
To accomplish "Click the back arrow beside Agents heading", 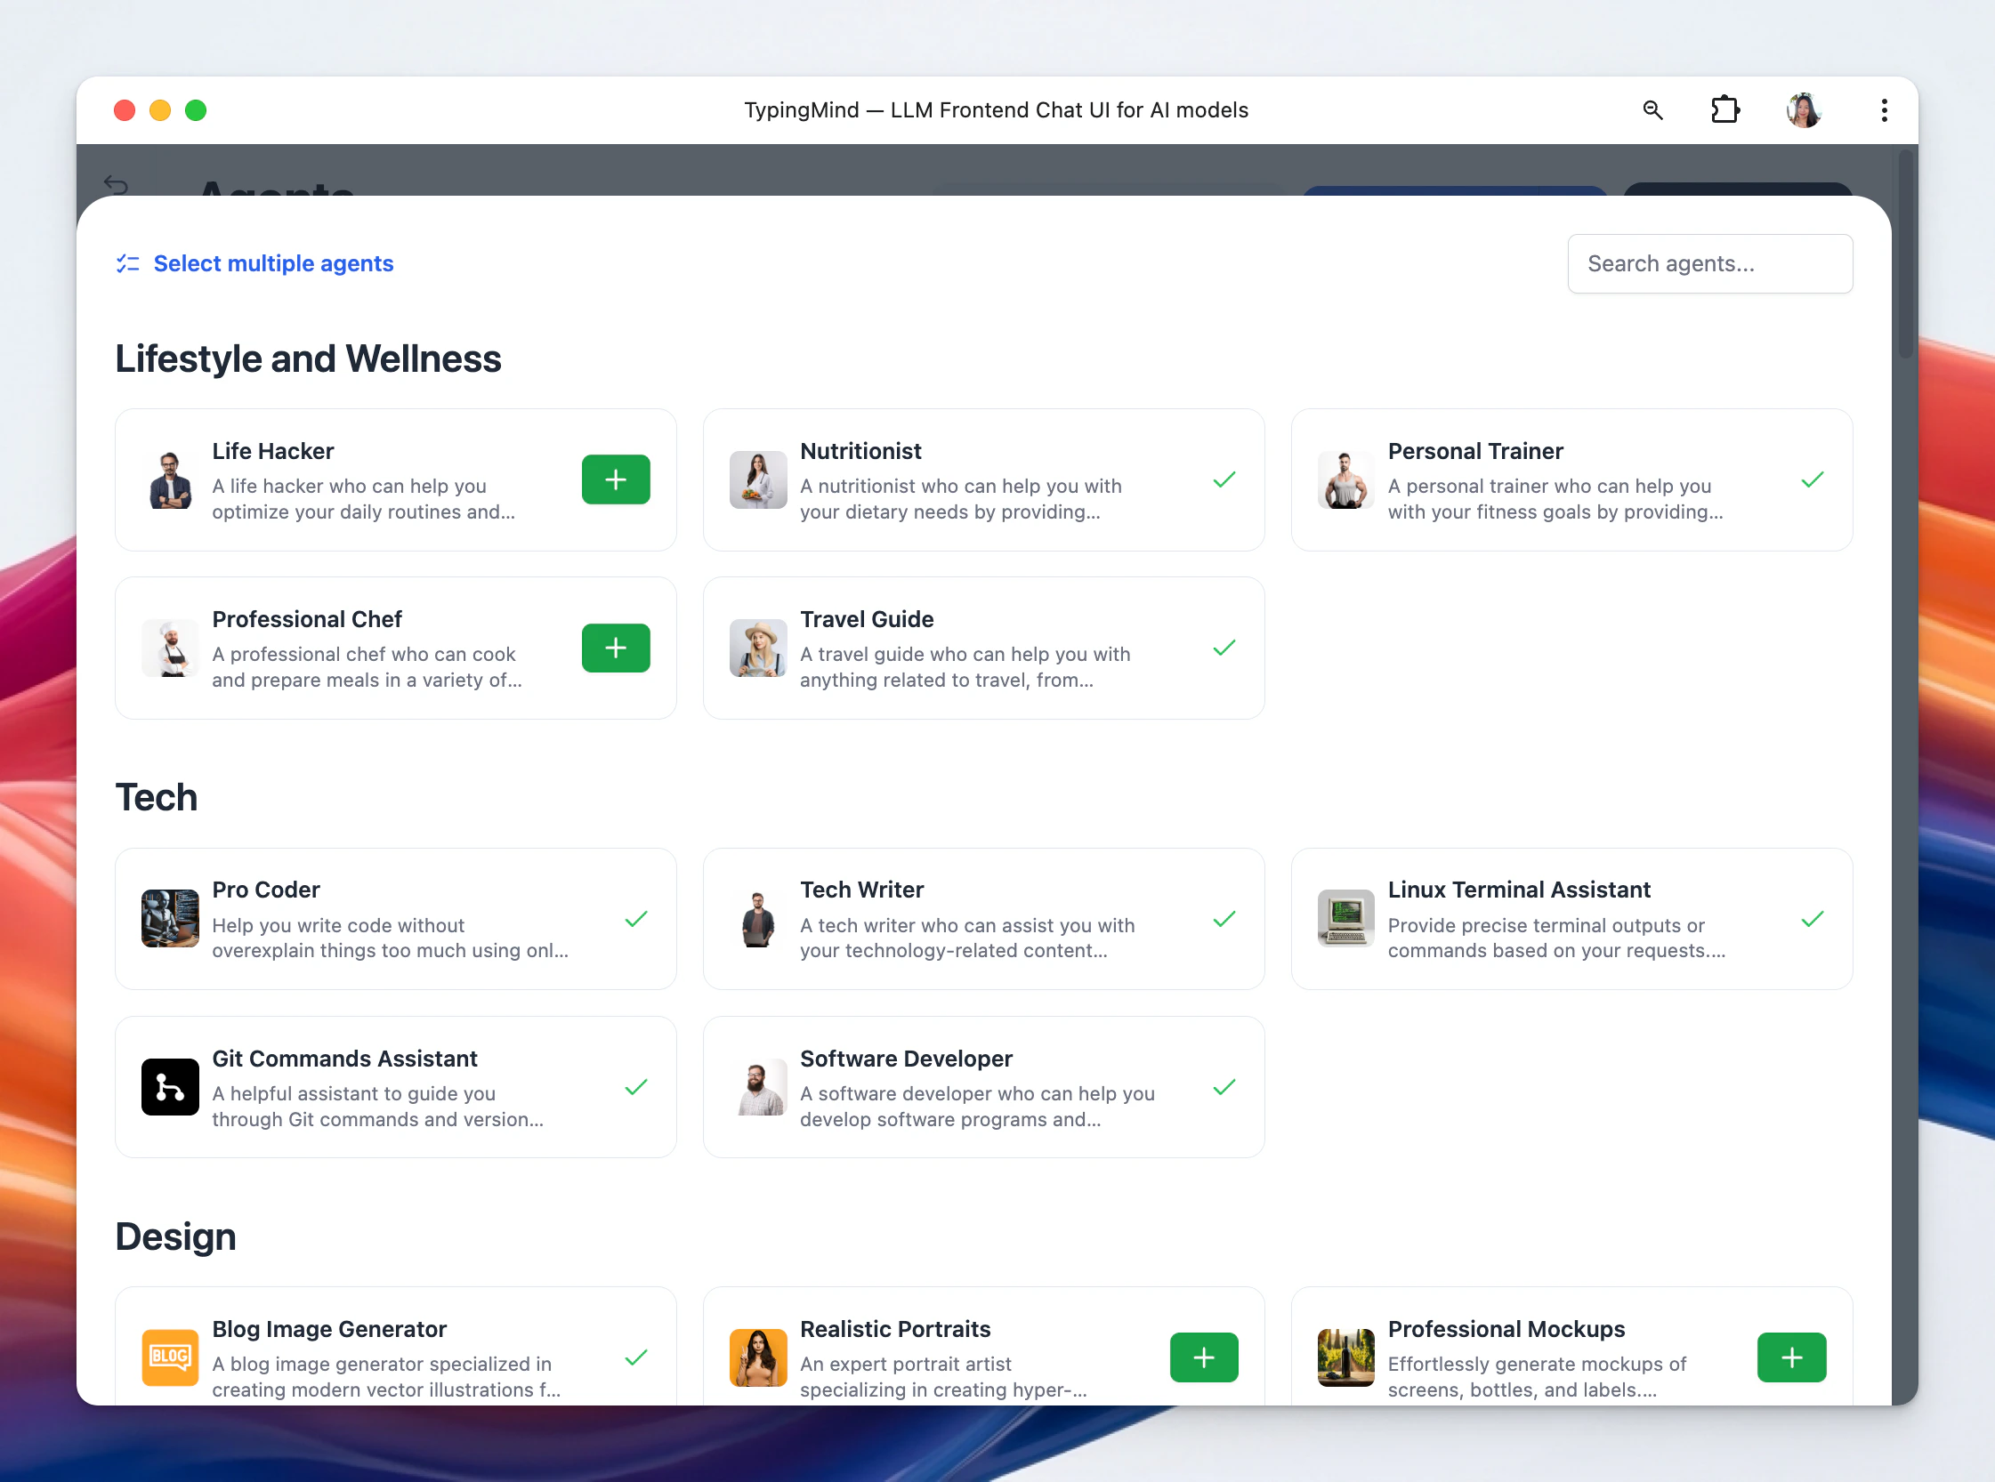I will tap(116, 185).
